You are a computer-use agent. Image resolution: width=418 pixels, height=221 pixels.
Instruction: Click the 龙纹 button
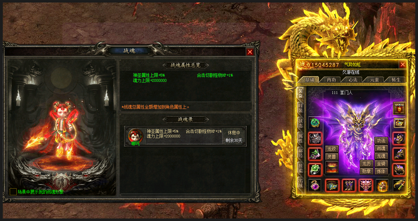point(331,149)
